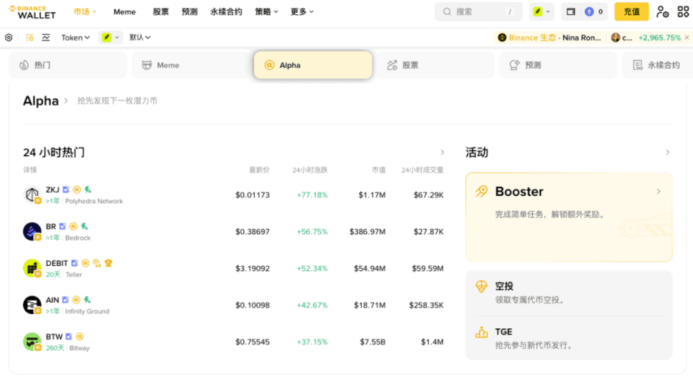Focus the 搜索 search input field

479,12
